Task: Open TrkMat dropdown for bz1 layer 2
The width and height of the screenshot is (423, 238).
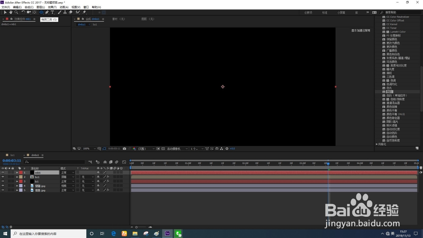Action: tap(88, 177)
